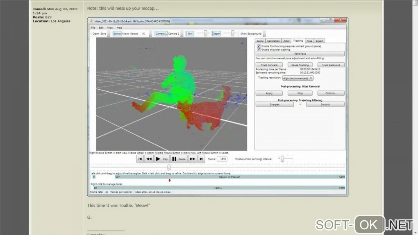The width and height of the screenshot is (418, 235).
Task: Click video file name in status bar
Action: point(152,192)
